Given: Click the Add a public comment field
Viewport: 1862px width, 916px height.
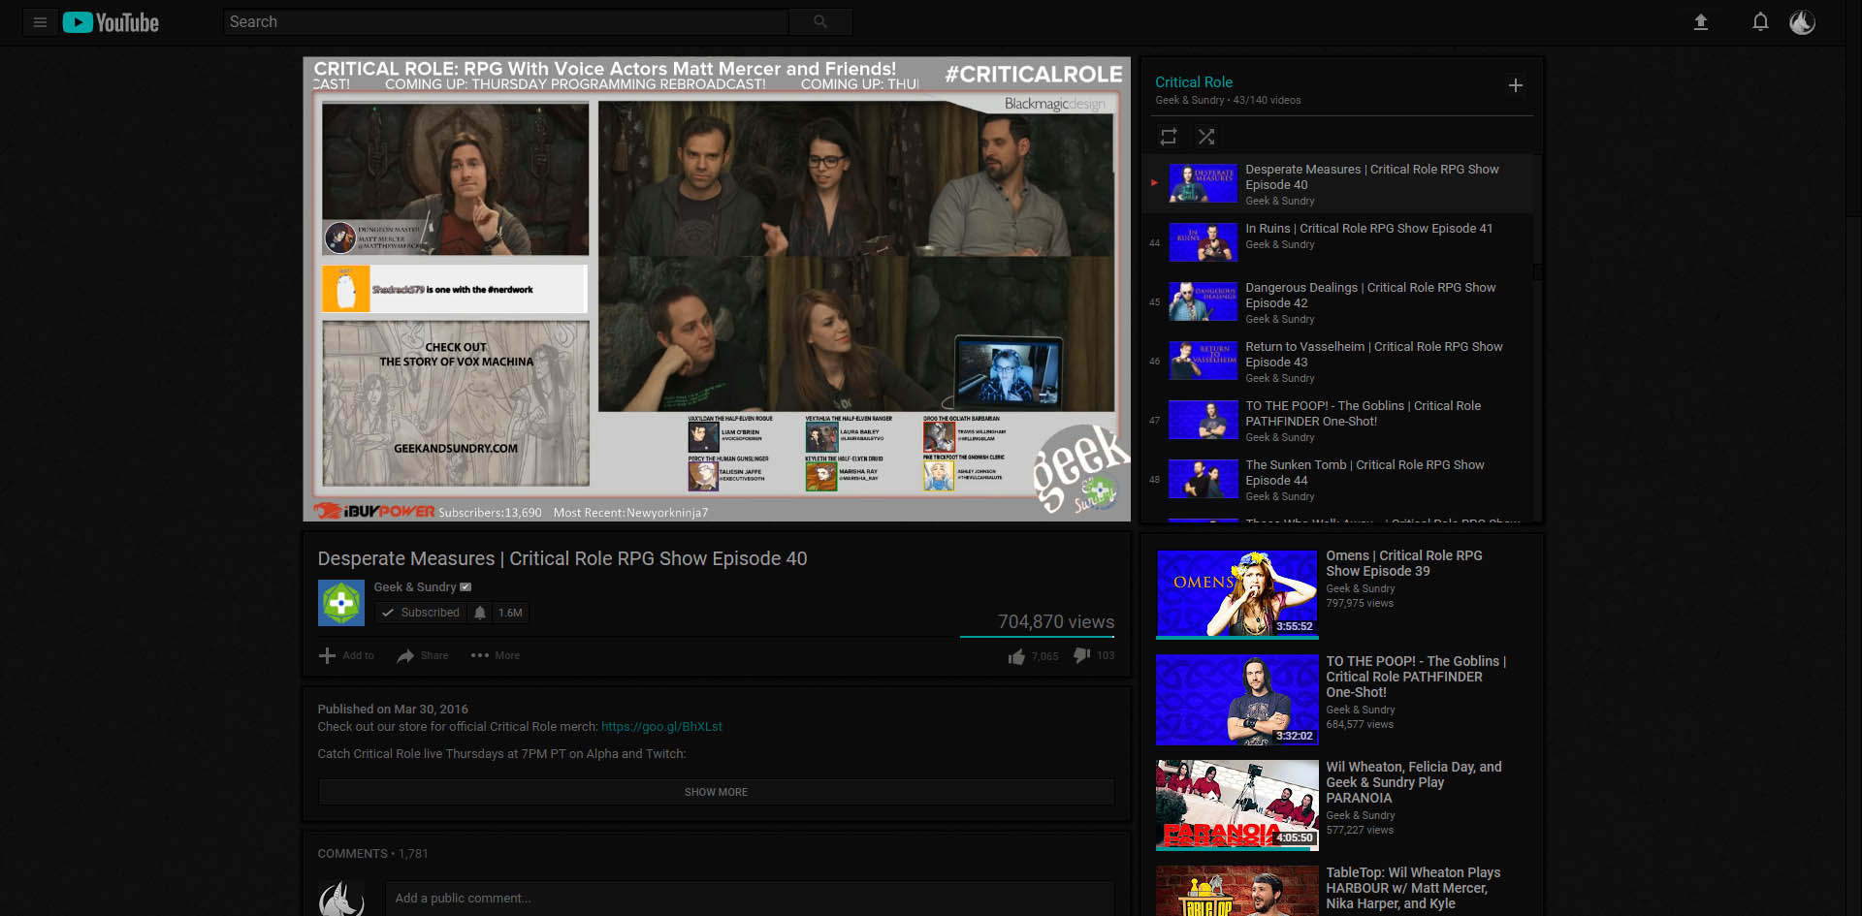Looking at the screenshot, I should (750, 899).
